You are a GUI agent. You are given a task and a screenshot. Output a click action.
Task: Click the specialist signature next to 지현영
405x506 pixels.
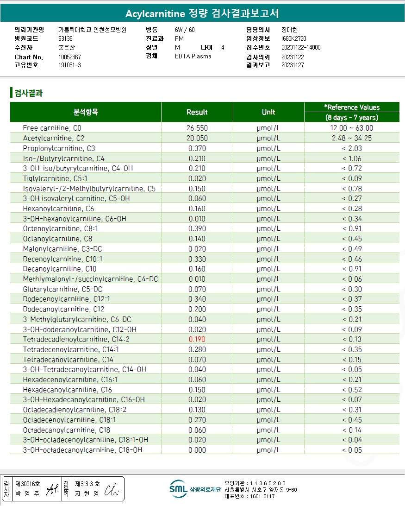pyautogui.click(x=112, y=489)
